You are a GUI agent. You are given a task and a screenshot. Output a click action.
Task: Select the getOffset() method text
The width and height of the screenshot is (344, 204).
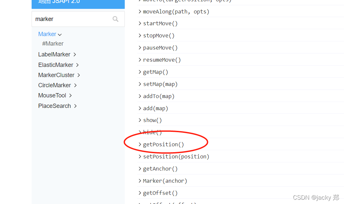(x=160, y=193)
